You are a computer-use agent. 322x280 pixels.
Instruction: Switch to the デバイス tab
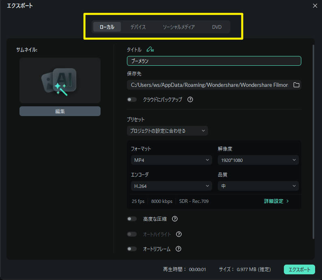point(138,27)
